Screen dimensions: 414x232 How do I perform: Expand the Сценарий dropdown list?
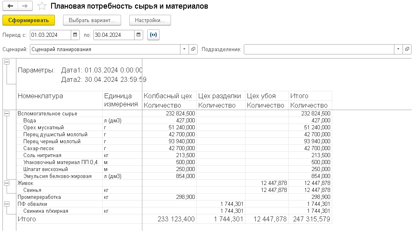pos(184,49)
